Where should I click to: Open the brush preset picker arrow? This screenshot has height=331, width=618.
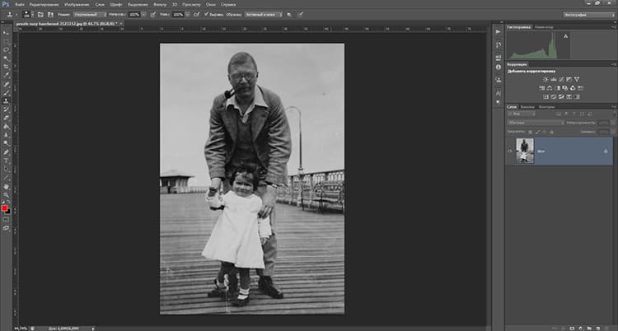click(x=32, y=15)
